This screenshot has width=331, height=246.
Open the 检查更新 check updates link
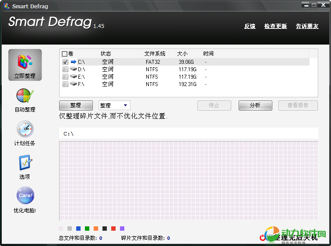point(275,26)
